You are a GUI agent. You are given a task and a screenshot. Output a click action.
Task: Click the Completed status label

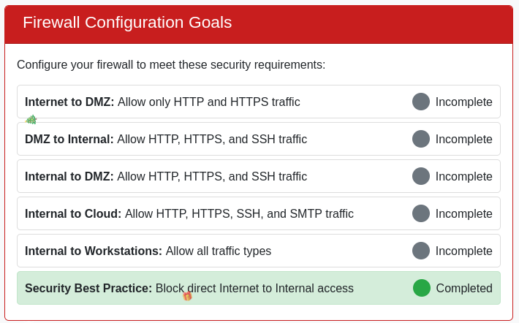tap(464, 288)
